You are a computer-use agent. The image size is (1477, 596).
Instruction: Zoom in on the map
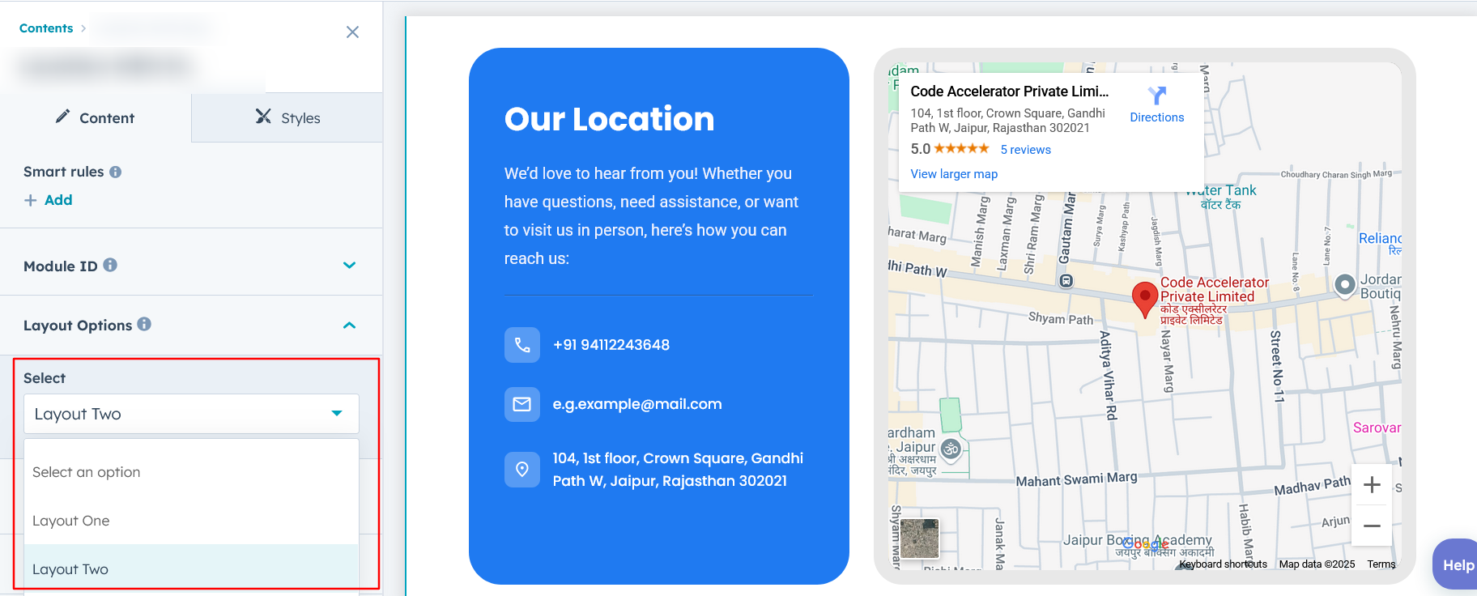(1372, 485)
